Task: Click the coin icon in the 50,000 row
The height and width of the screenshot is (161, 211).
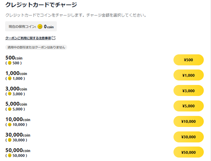Action: coord(10,155)
